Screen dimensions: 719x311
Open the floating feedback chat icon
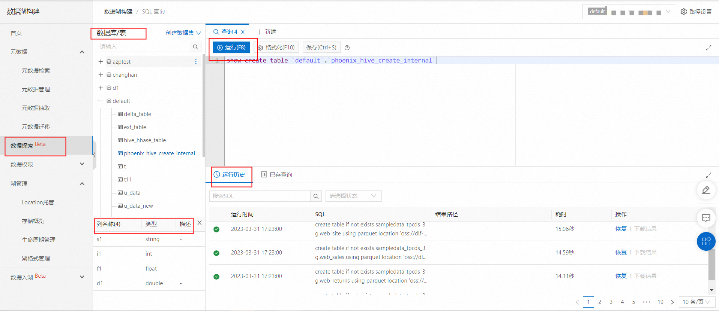[706, 218]
